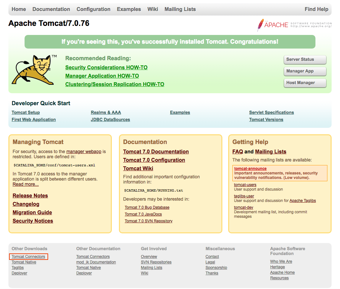The height and width of the screenshot is (289, 340).
Task: Open the Migration Guide link
Action: [x=32, y=213]
